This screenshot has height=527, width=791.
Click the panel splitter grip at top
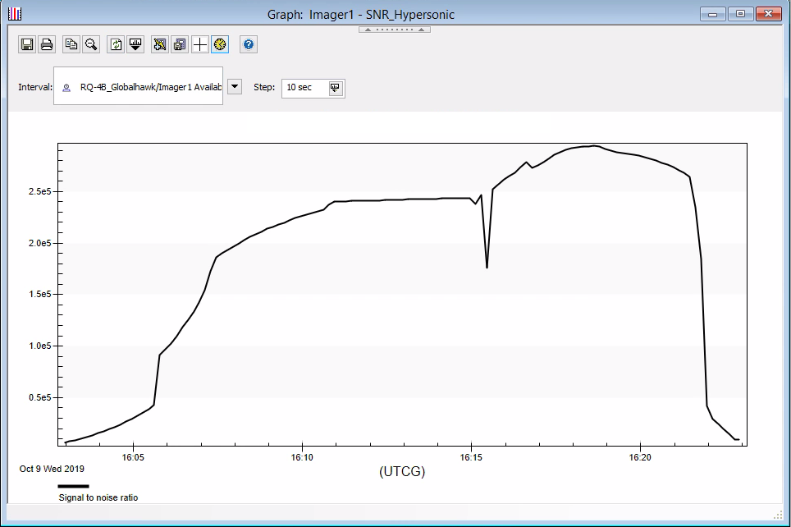395,30
